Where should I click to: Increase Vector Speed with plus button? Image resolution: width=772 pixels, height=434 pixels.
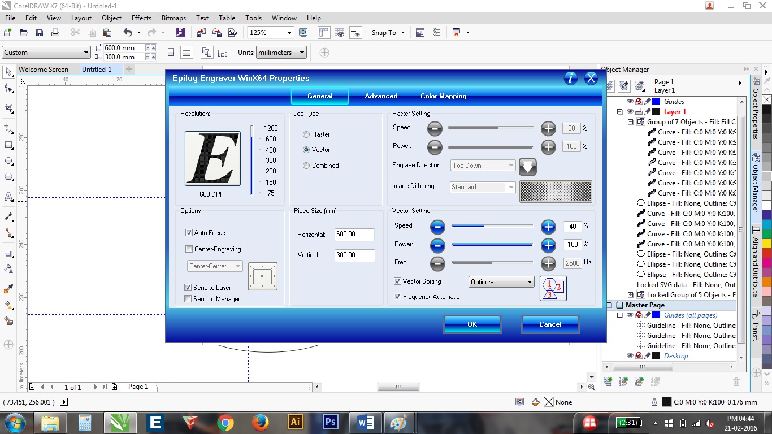(x=548, y=227)
